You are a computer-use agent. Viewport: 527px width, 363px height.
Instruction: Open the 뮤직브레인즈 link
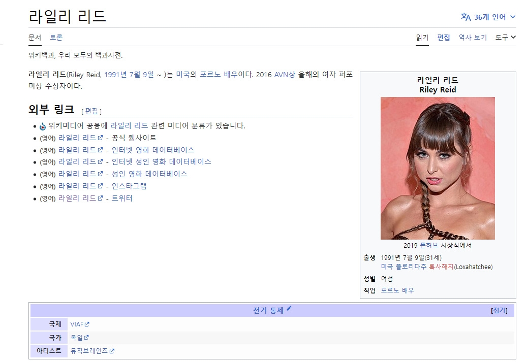(x=89, y=351)
